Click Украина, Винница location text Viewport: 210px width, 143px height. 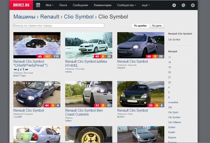23,73
